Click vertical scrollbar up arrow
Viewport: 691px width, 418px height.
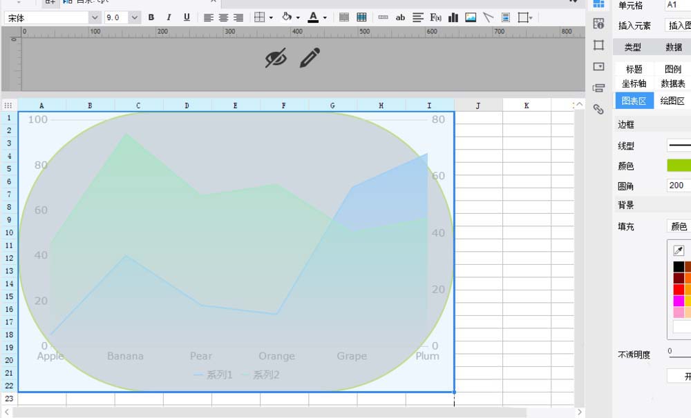point(580,104)
